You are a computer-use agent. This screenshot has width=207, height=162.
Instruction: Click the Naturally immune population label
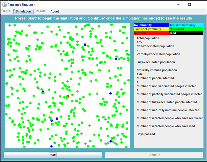point(157,70)
